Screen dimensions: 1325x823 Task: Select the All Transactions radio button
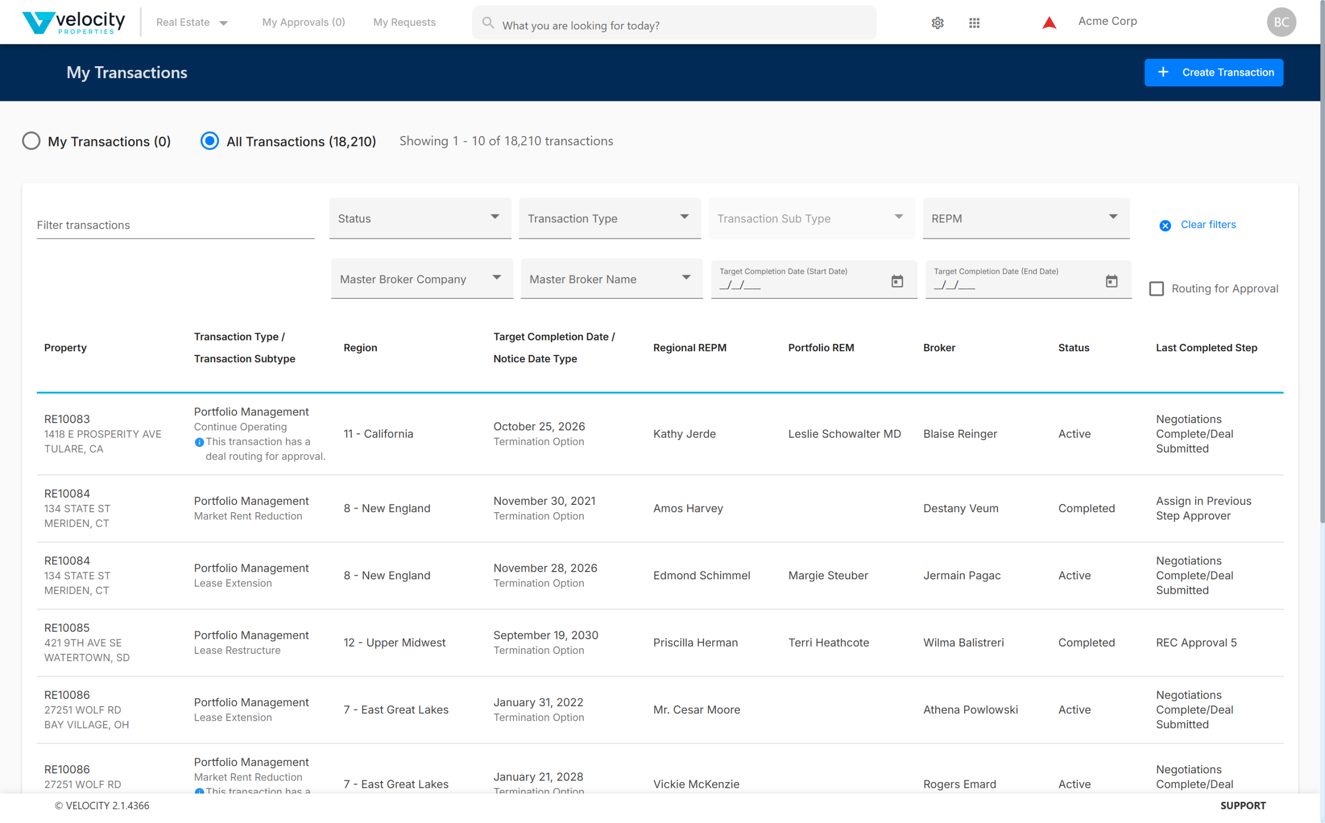click(210, 141)
